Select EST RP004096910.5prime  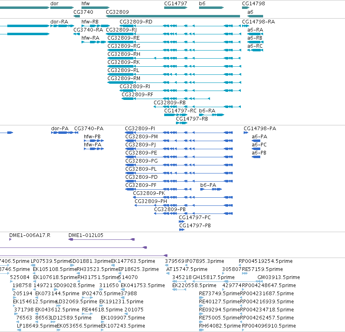[269, 326]
